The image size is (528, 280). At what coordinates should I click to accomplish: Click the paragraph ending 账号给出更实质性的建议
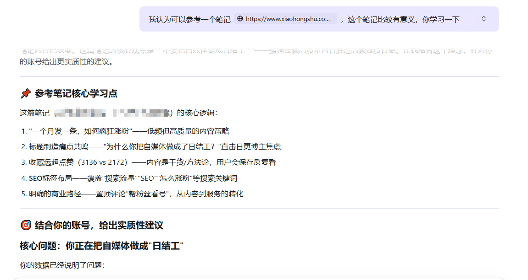pos(65,61)
